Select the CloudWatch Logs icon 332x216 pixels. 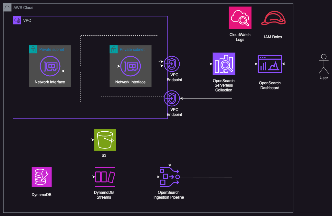pos(240,18)
